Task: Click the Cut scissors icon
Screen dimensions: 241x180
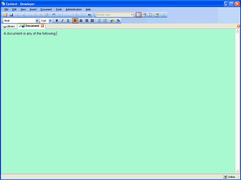Action: click(24, 15)
